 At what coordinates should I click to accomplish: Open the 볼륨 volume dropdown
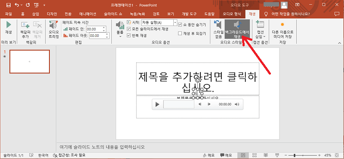120,30
